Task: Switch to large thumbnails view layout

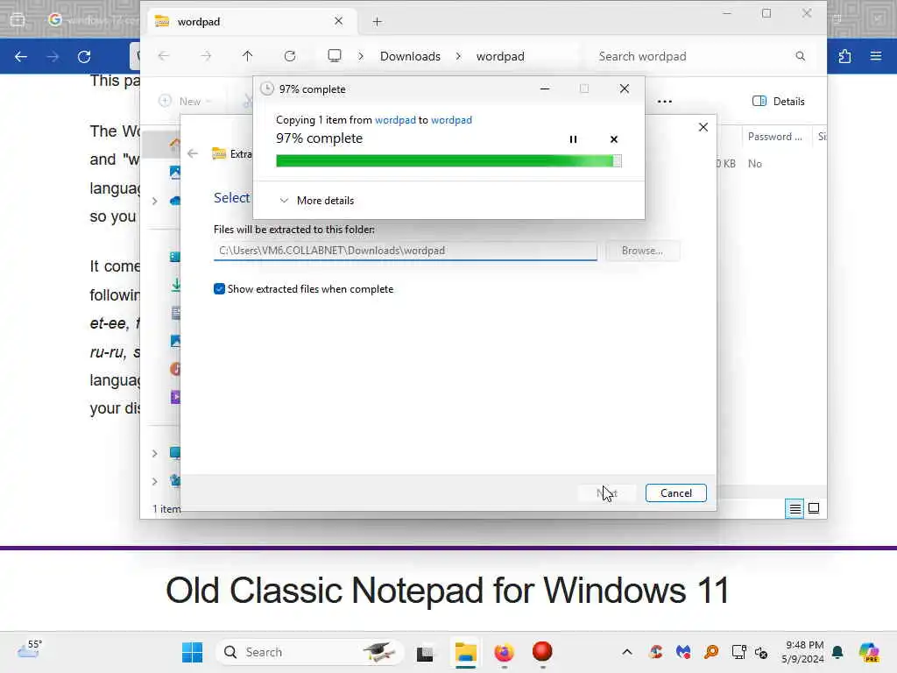Action: [814, 508]
